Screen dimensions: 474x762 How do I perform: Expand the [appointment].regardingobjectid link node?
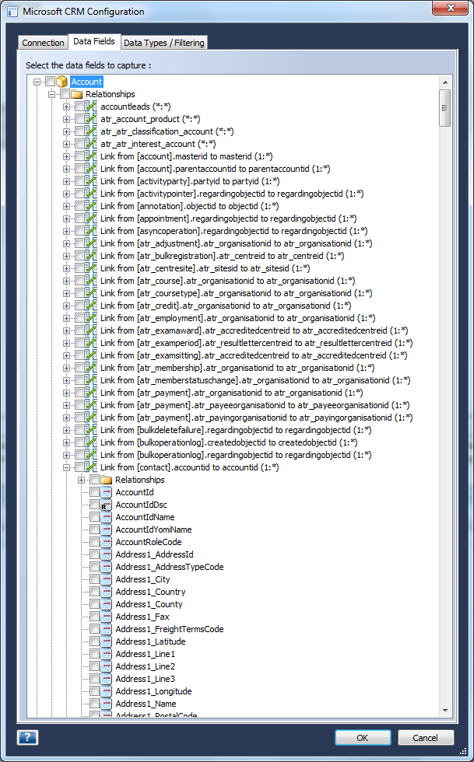pos(67,218)
